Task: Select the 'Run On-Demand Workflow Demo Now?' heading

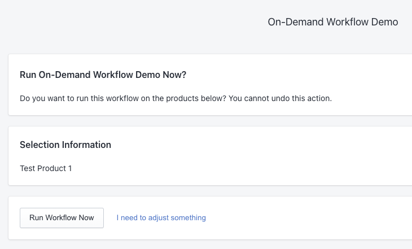Action: [103, 75]
